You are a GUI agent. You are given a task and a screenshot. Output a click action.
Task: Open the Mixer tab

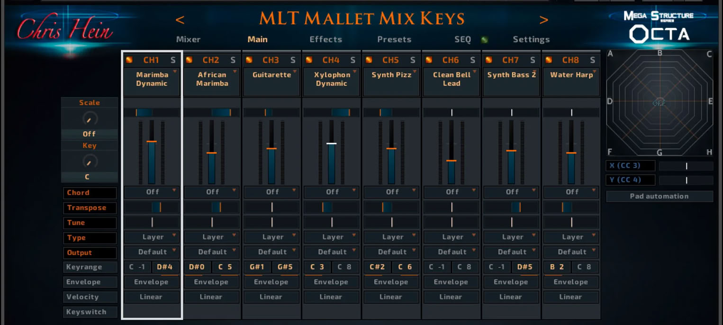tap(188, 39)
